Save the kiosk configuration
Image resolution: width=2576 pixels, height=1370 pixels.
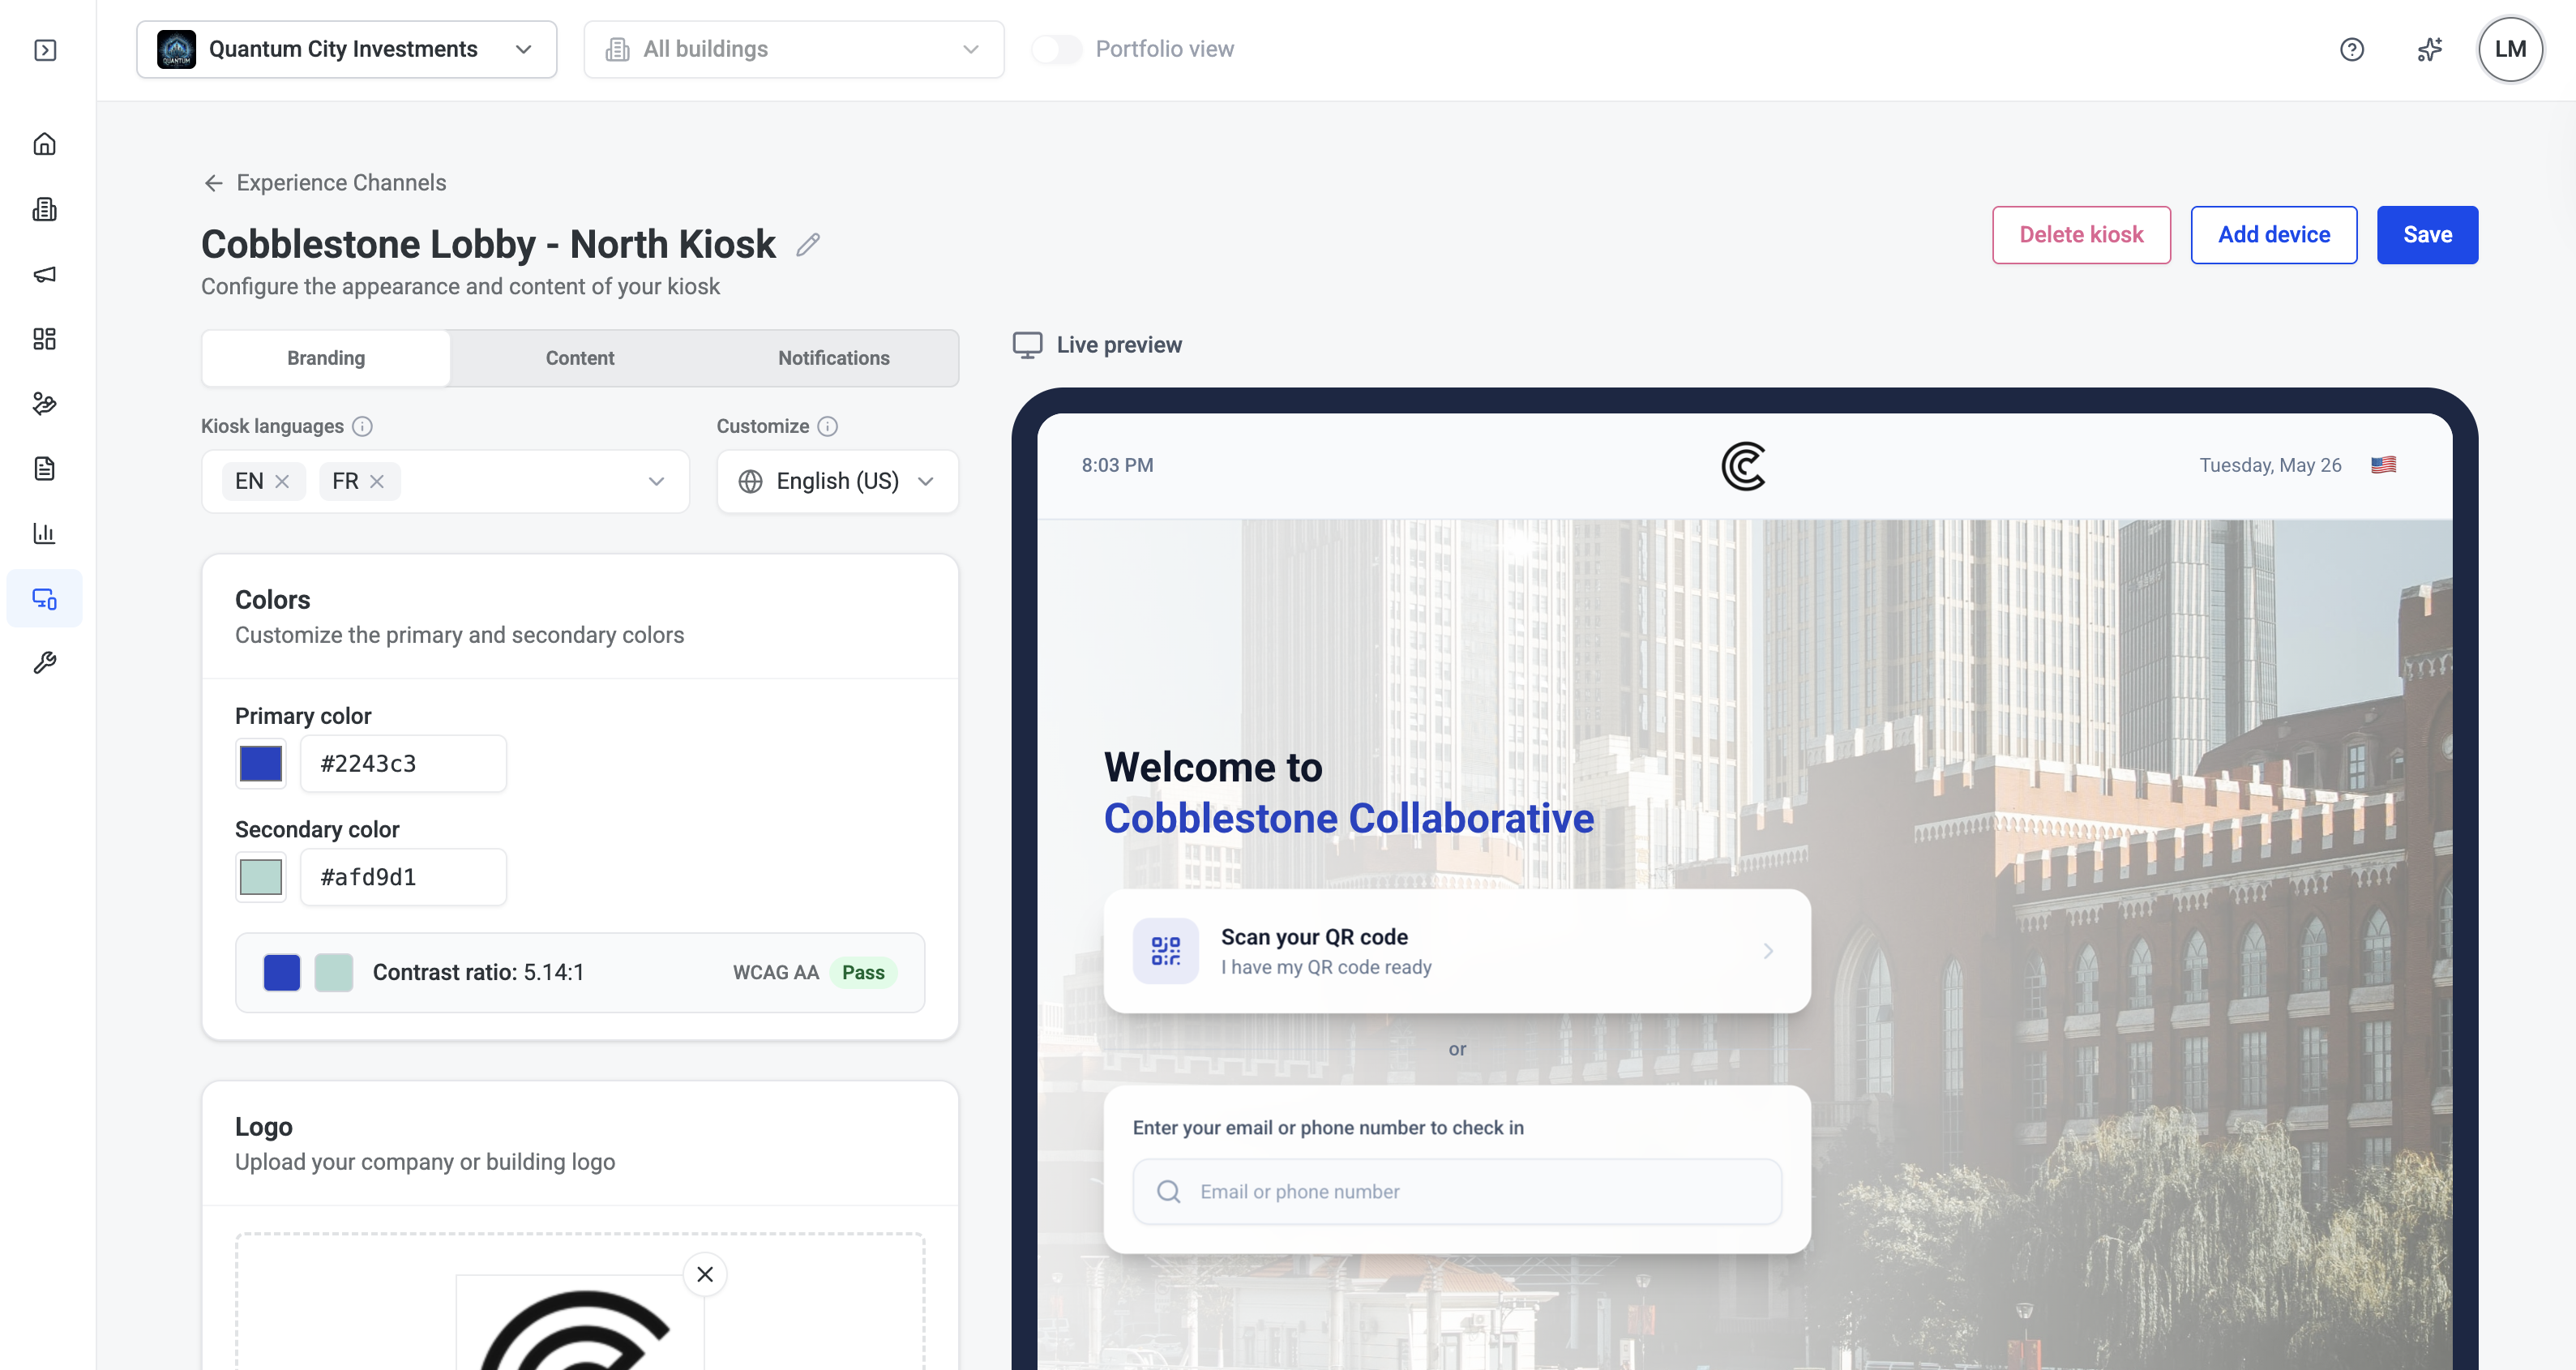[2427, 235]
